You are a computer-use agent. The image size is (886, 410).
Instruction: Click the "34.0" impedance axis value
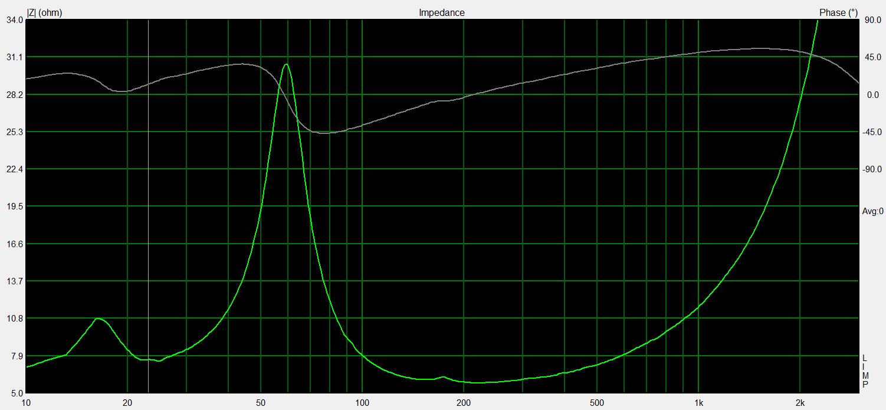click(x=14, y=19)
